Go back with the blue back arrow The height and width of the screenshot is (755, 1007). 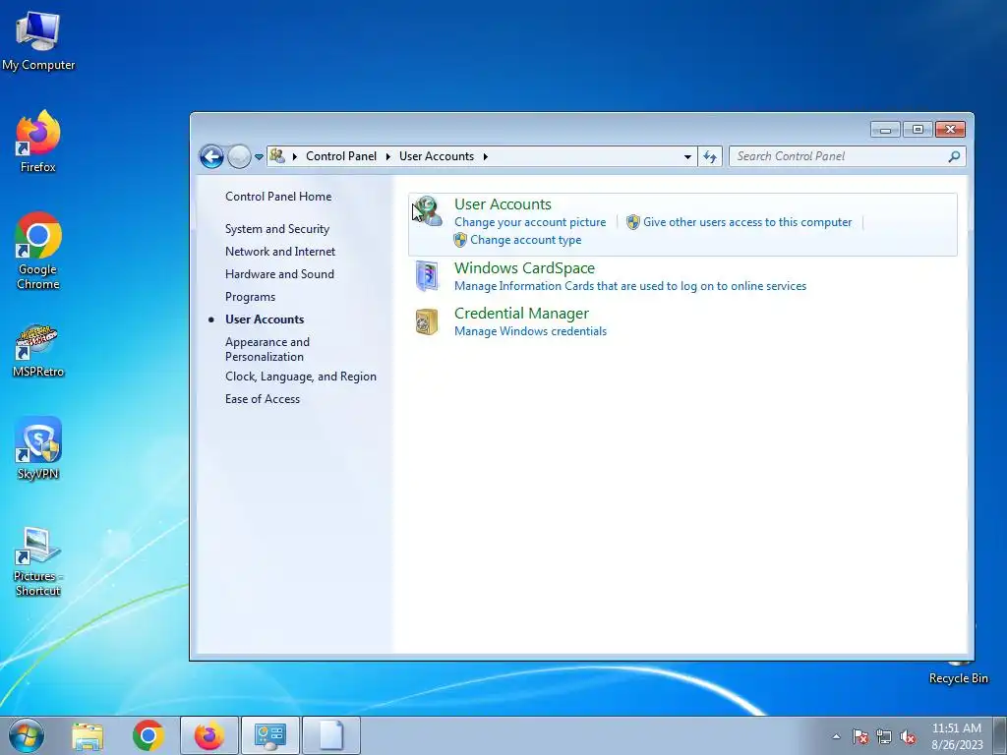pos(211,156)
